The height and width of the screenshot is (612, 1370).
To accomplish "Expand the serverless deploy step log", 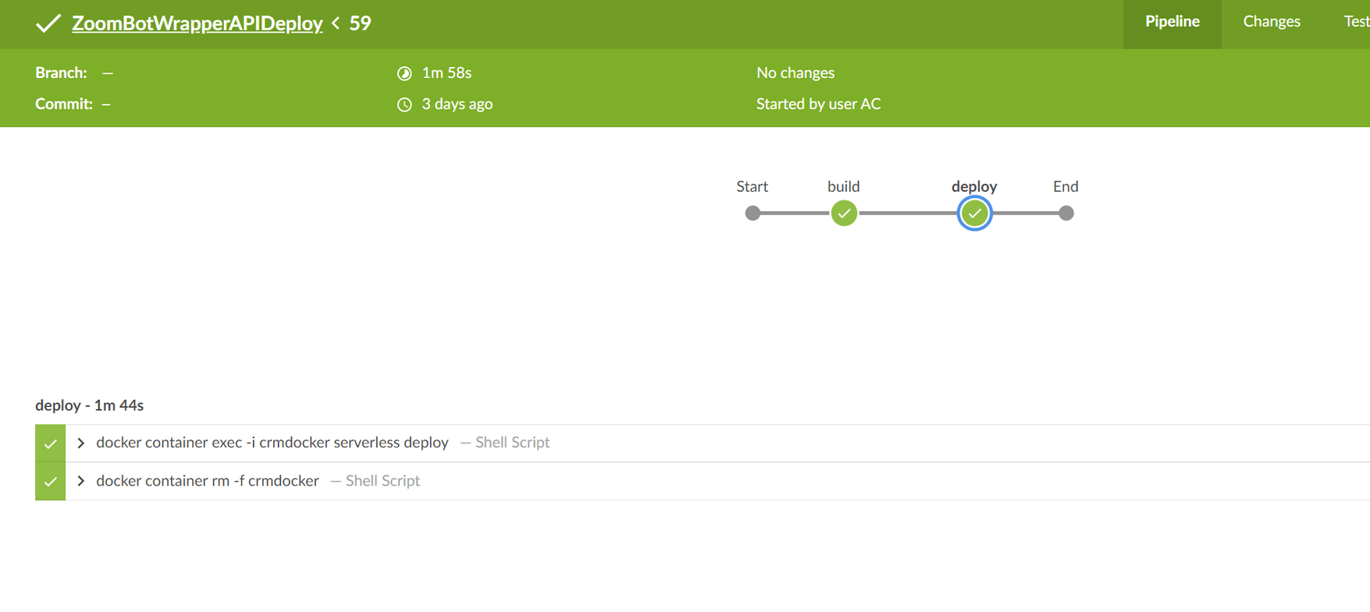I will (x=80, y=443).
